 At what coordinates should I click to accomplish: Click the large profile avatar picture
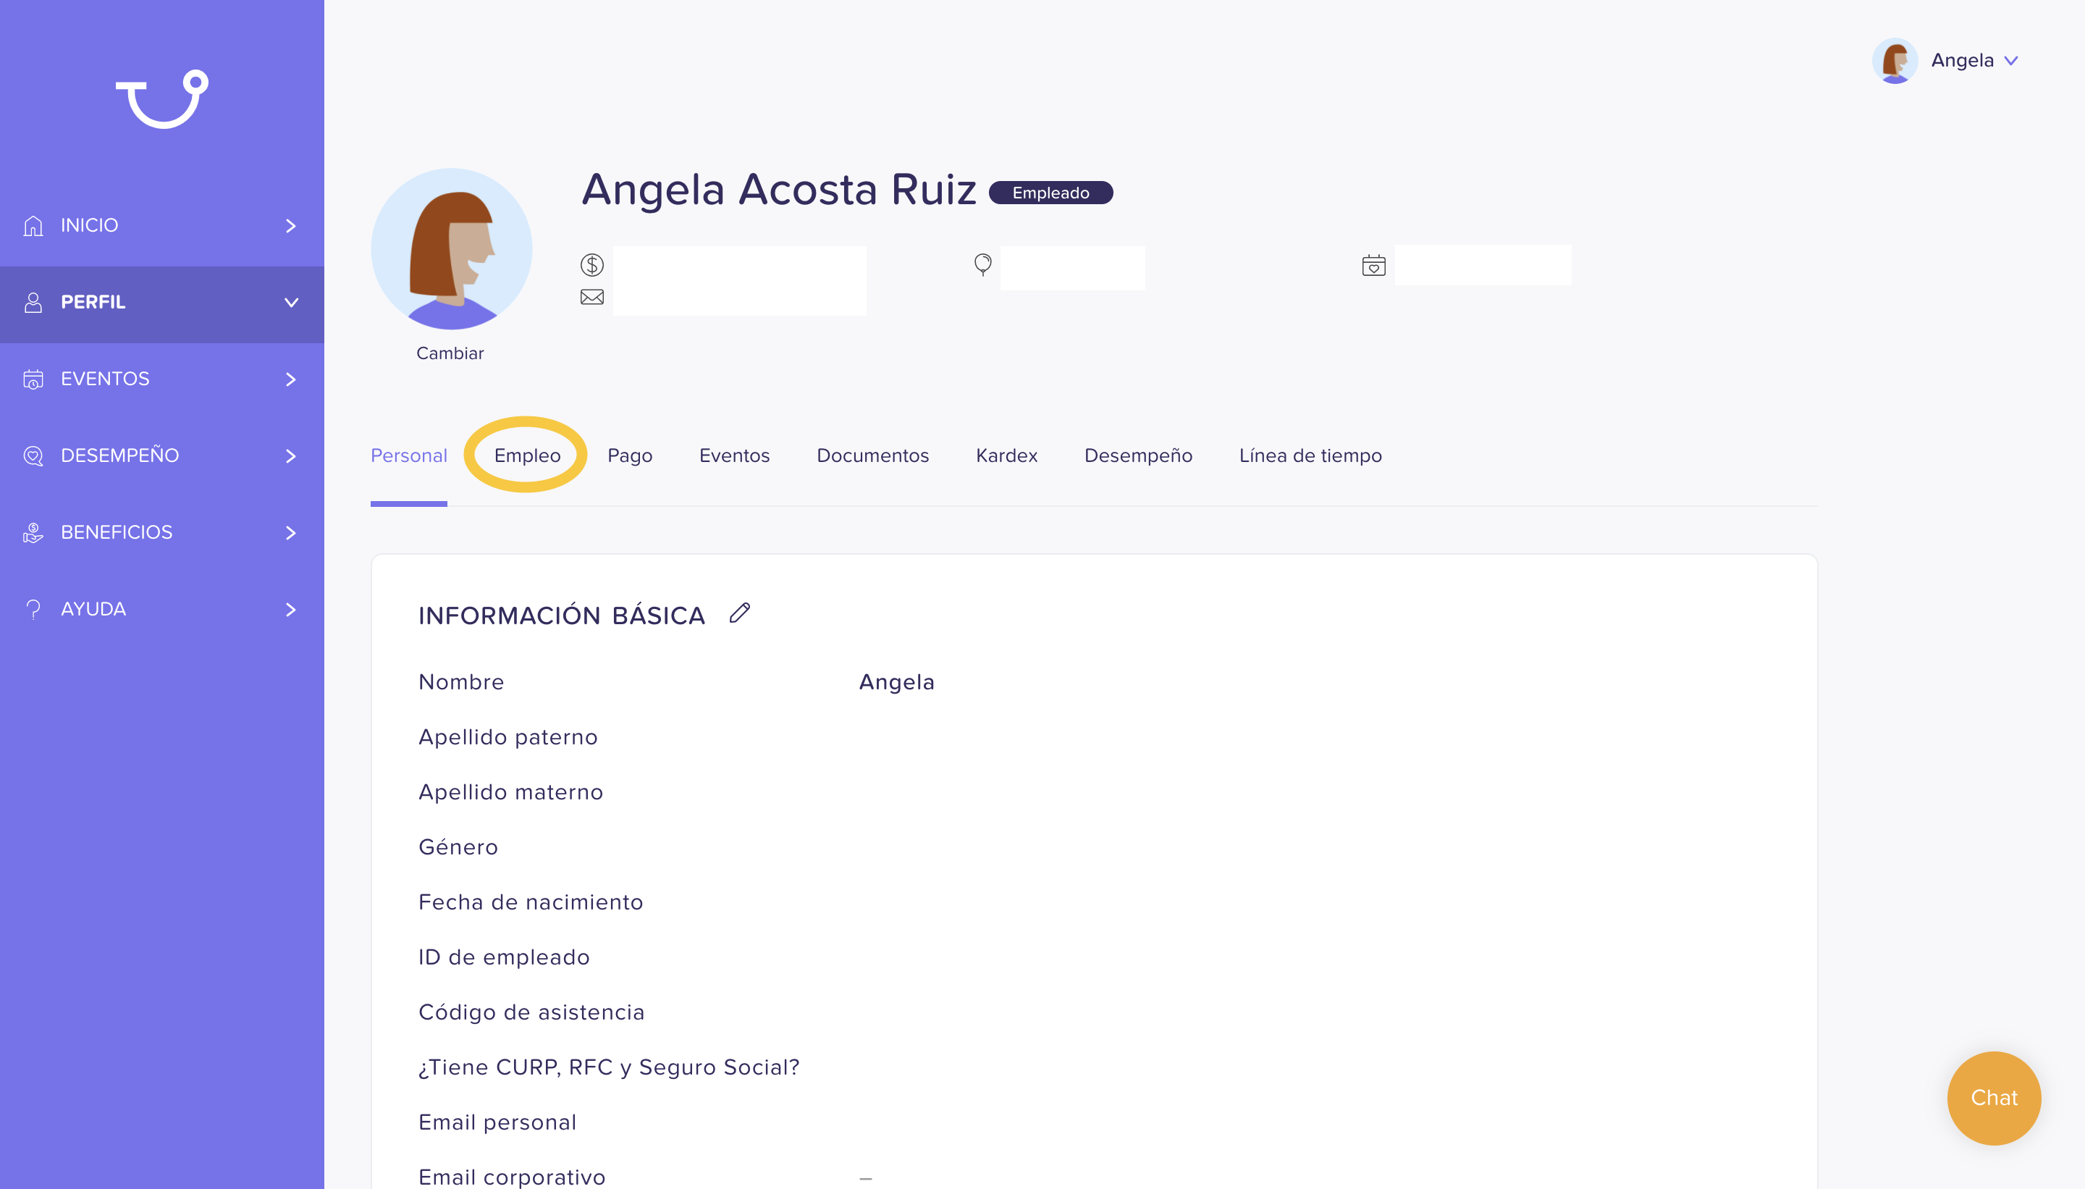[452, 249]
